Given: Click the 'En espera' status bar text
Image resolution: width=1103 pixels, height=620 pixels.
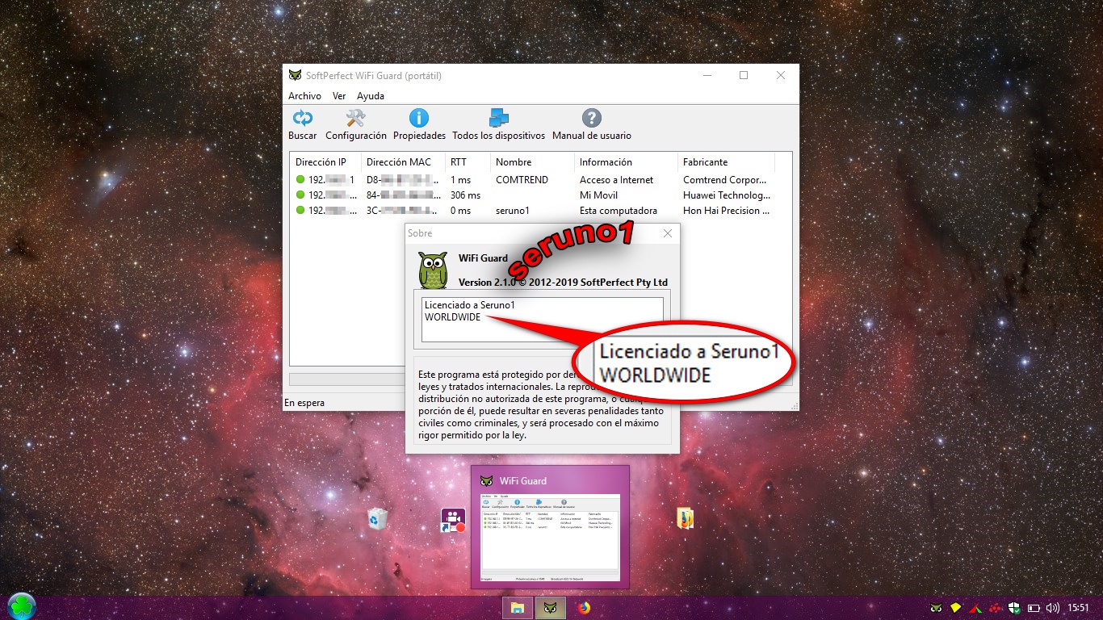Looking at the screenshot, I should point(304,403).
